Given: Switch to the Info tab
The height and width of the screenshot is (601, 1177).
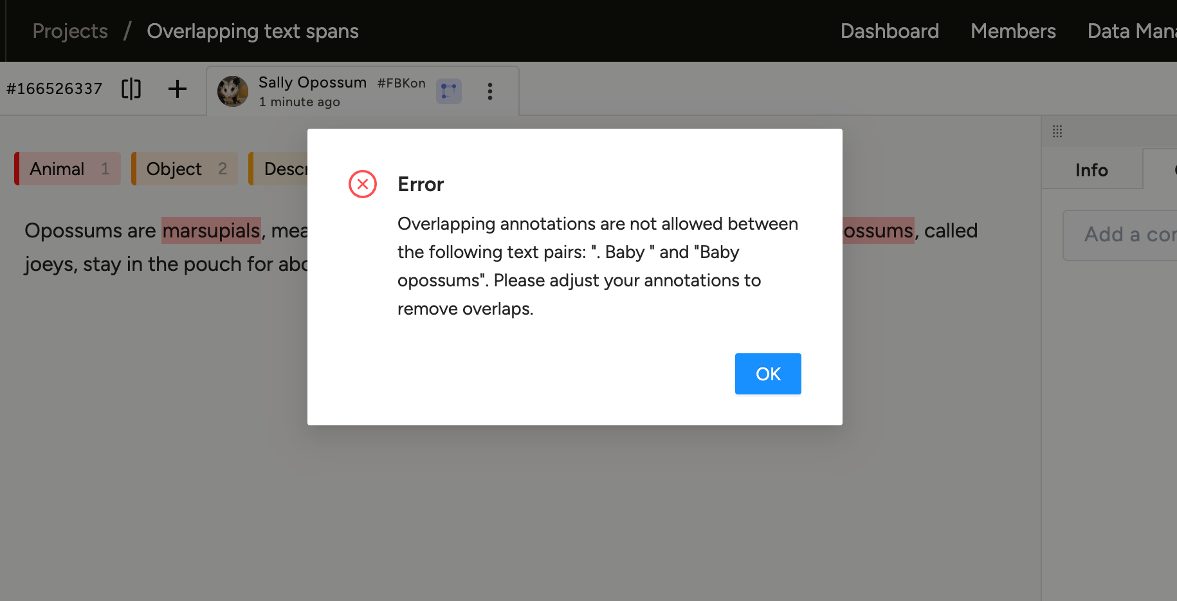Looking at the screenshot, I should coord(1091,170).
